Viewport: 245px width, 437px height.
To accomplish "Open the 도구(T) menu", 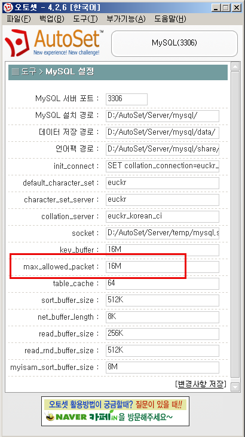I will pos(85,19).
